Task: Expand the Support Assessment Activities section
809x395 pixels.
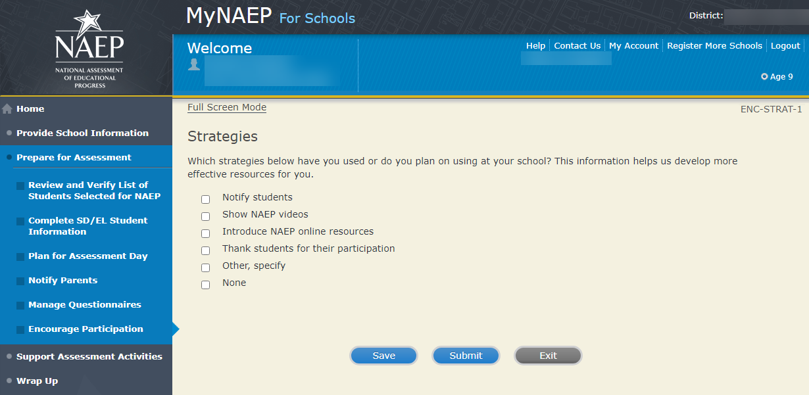Action: (89, 356)
